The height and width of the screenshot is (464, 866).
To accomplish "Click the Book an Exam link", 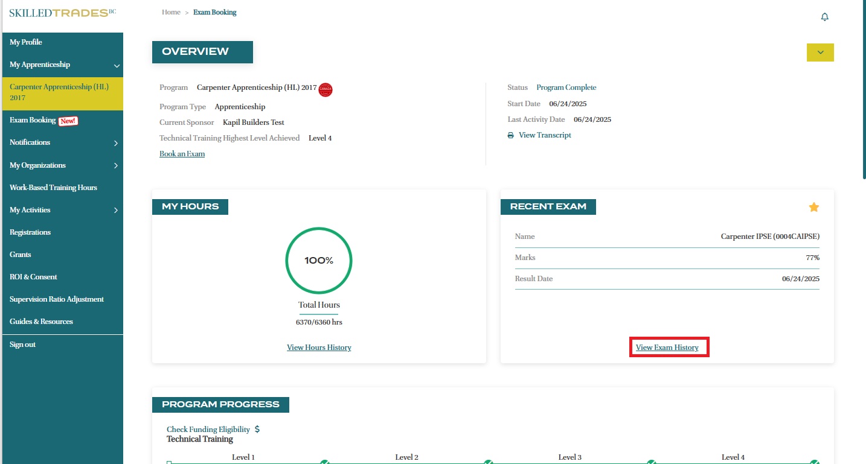I will (182, 154).
